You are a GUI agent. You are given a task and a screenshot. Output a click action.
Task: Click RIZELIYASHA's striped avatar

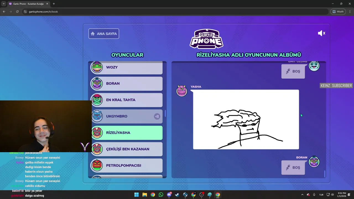point(97,133)
